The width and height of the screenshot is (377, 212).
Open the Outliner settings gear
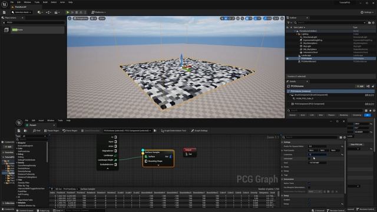click(373, 22)
